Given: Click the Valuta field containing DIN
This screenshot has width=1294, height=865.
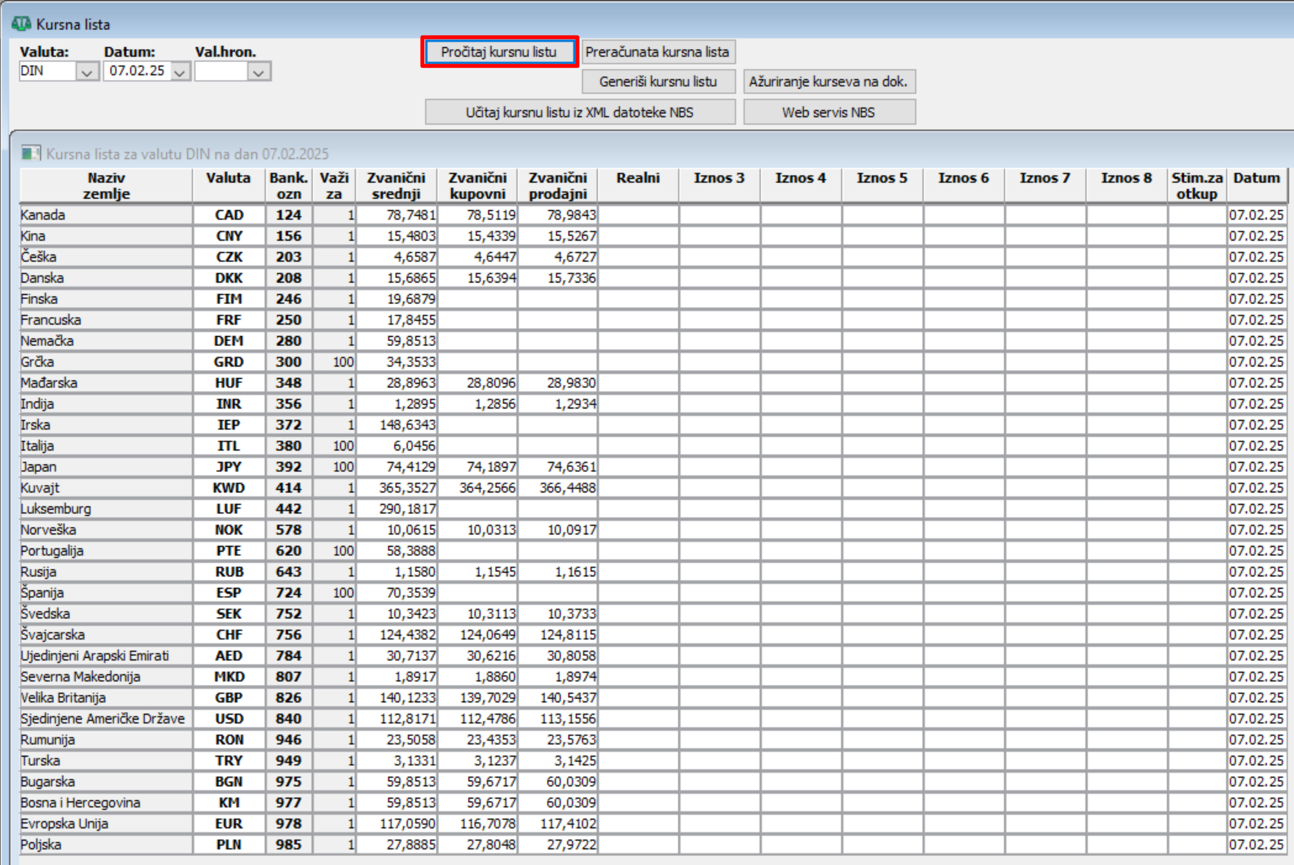Looking at the screenshot, I should (46, 71).
